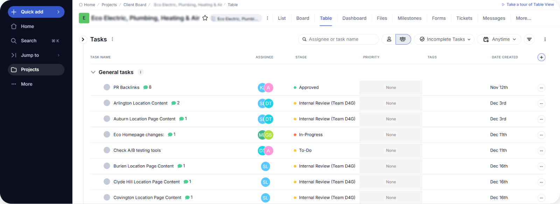
Task: Mark PR Backlinks task complete
Action: coord(107,87)
